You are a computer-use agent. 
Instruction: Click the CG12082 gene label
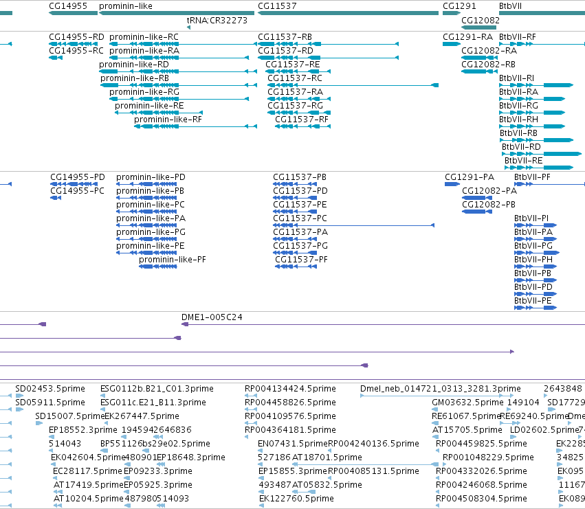(x=480, y=20)
